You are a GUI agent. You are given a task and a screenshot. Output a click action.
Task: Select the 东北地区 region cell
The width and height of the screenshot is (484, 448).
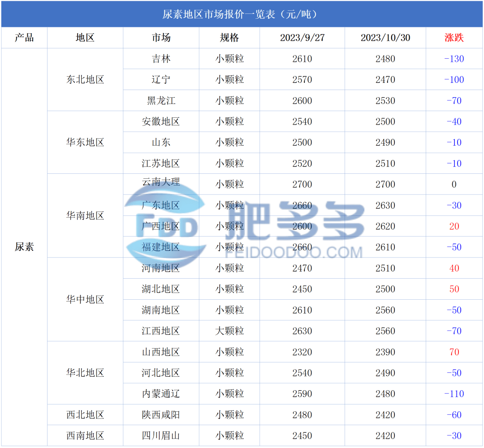pos(85,80)
